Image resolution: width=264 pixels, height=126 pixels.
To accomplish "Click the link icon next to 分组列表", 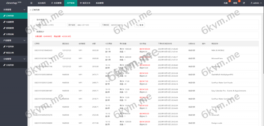I will [4, 65].
